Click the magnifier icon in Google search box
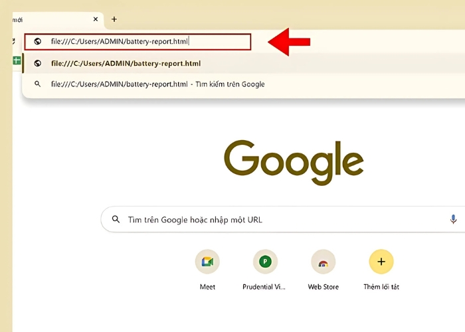Screen dimensions: 465x332 point(116,219)
